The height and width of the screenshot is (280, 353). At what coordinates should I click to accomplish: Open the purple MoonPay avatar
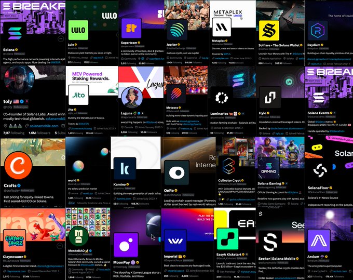126,245
